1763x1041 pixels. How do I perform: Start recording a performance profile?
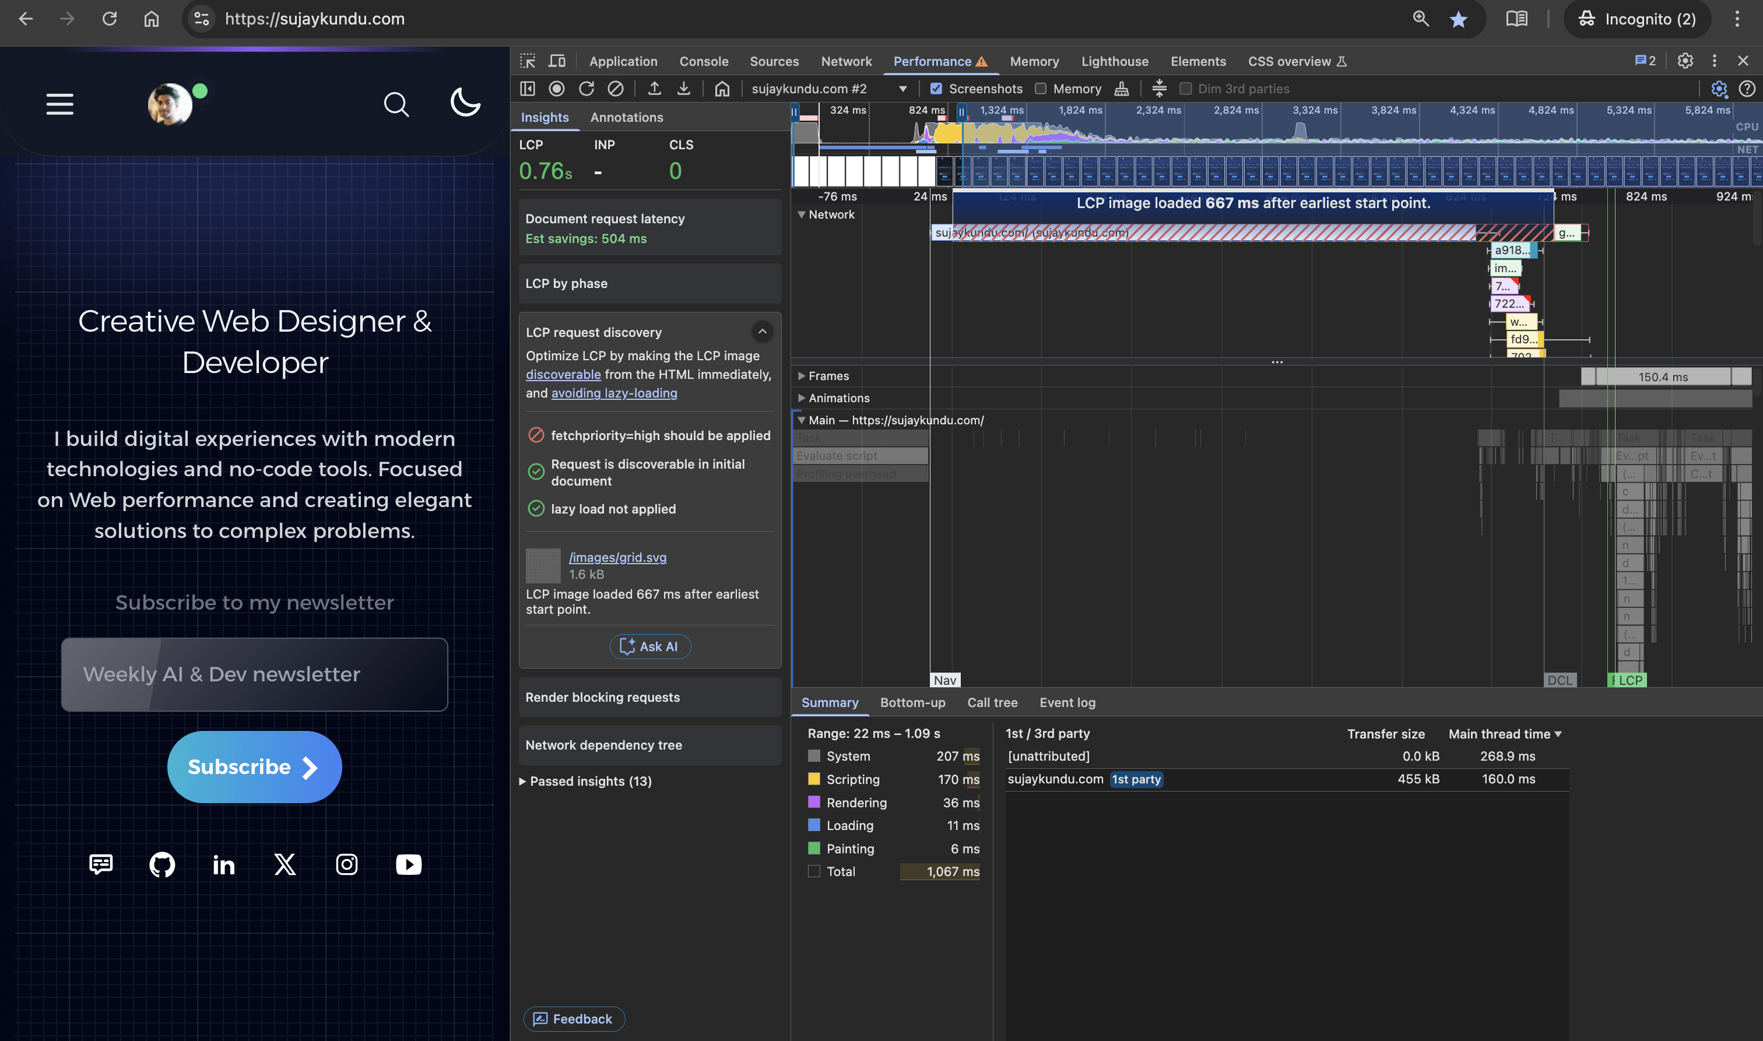pyautogui.click(x=557, y=89)
